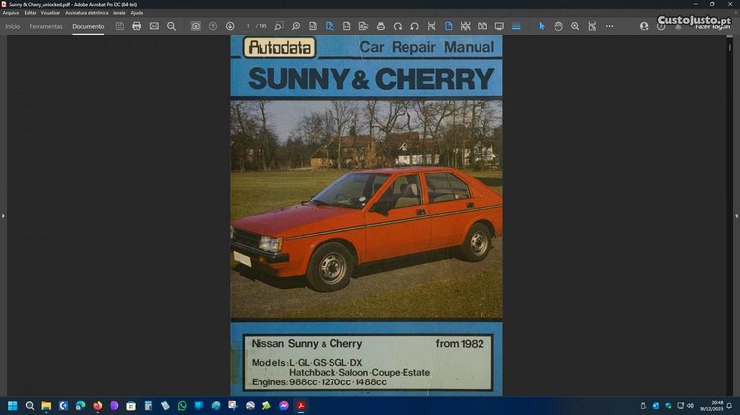Viewport: 740px width, 415px height.
Task: Click the page number input field
Action: (x=249, y=26)
